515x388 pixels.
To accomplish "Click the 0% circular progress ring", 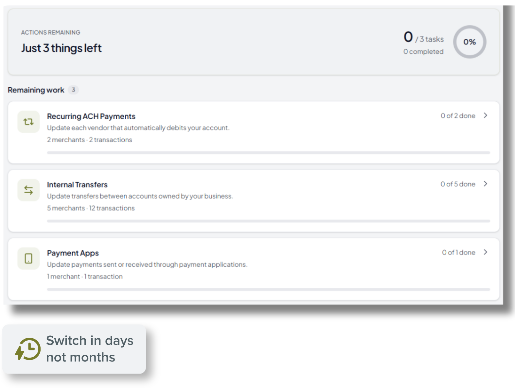I will [x=470, y=42].
